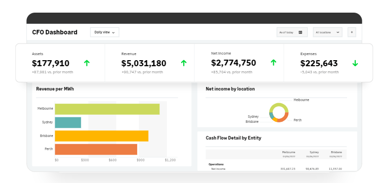
Task: Click the green Melbourne donut segment
Action: tap(279, 105)
